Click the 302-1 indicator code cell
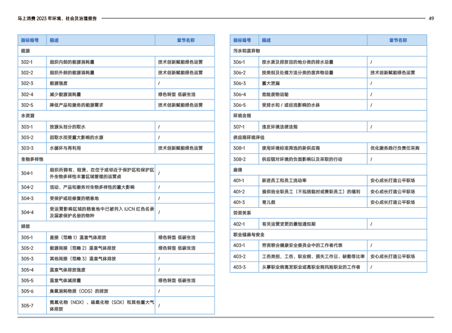The width and height of the screenshot is (452, 333). point(27,62)
